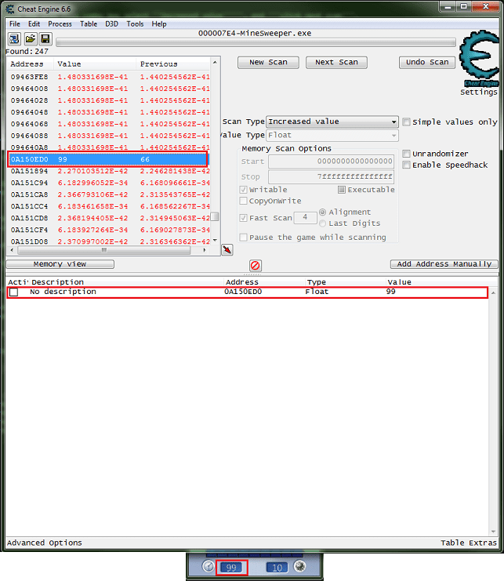Screen dimensions: 504x581
Task: Select result row 0A151C94
Action: 110,183
